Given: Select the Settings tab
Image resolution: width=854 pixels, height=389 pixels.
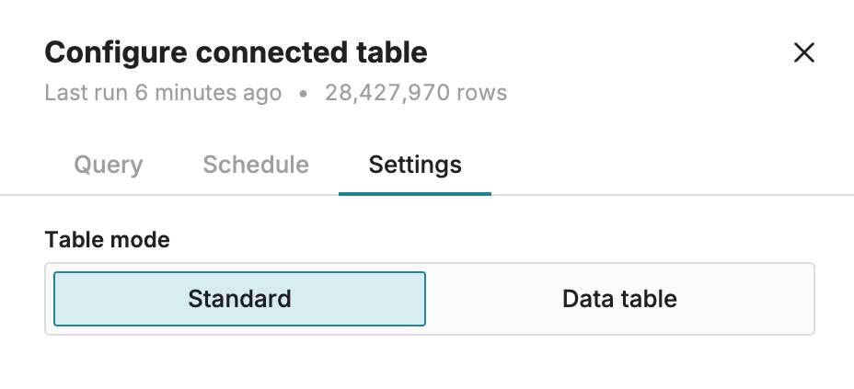Looking at the screenshot, I should tap(415, 165).
